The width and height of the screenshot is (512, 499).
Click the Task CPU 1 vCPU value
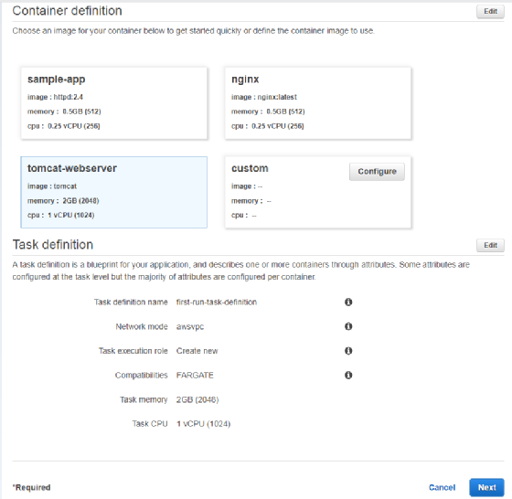[x=203, y=424]
